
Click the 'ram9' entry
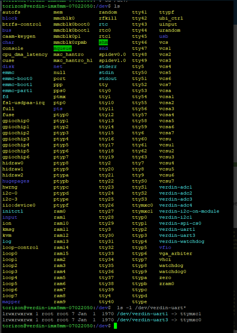tap(60, 302)
